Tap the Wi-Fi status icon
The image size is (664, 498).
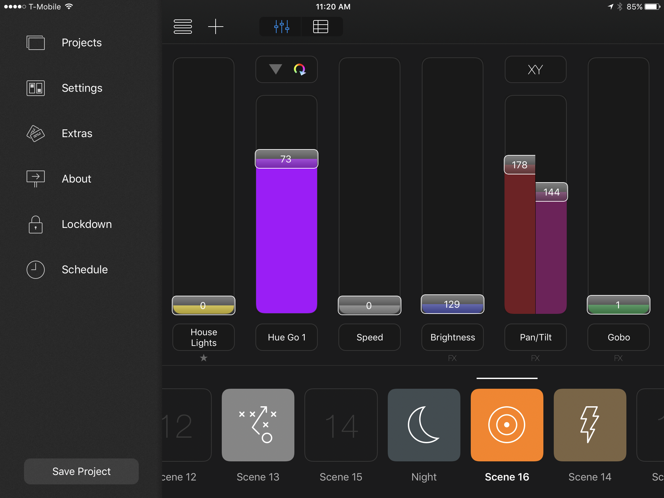[69, 6]
